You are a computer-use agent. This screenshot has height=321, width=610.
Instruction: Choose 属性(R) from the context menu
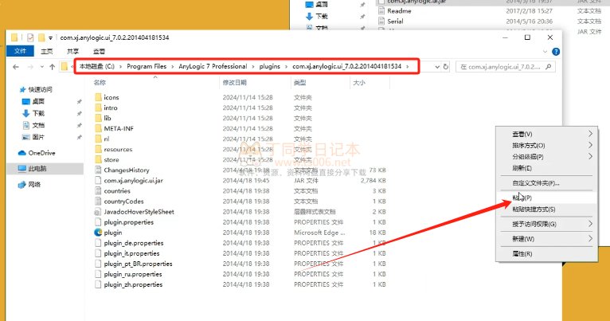(522, 253)
